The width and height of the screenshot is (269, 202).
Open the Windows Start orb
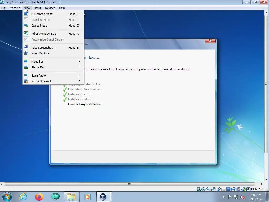click(7, 197)
